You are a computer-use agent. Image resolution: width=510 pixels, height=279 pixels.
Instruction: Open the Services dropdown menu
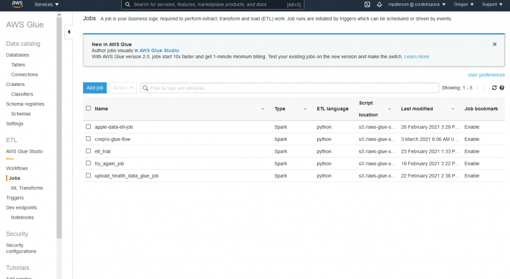[46, 4]
